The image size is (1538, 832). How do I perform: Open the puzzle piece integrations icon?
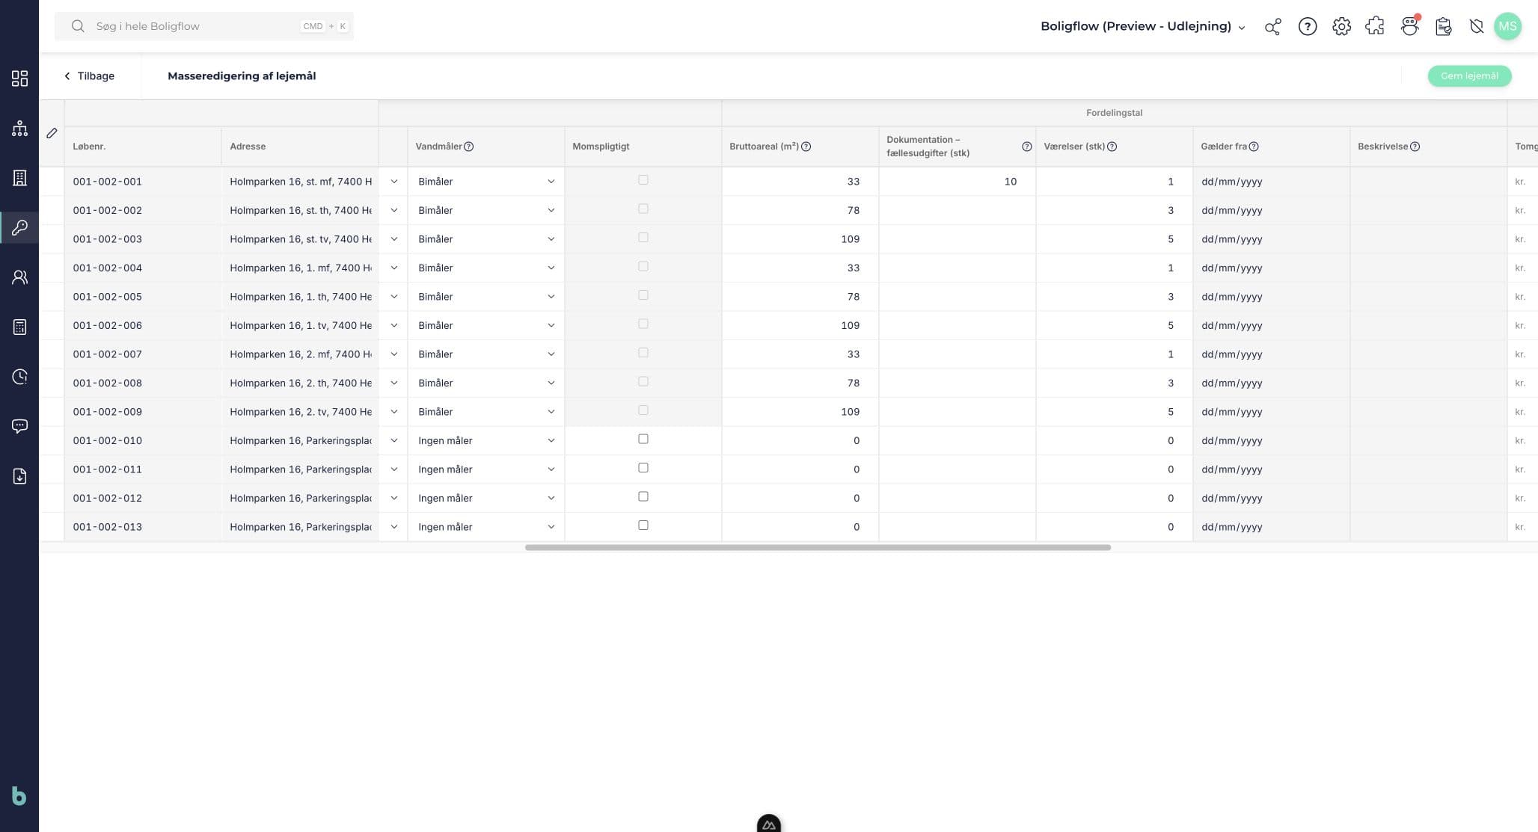(x=1375, y=27)
